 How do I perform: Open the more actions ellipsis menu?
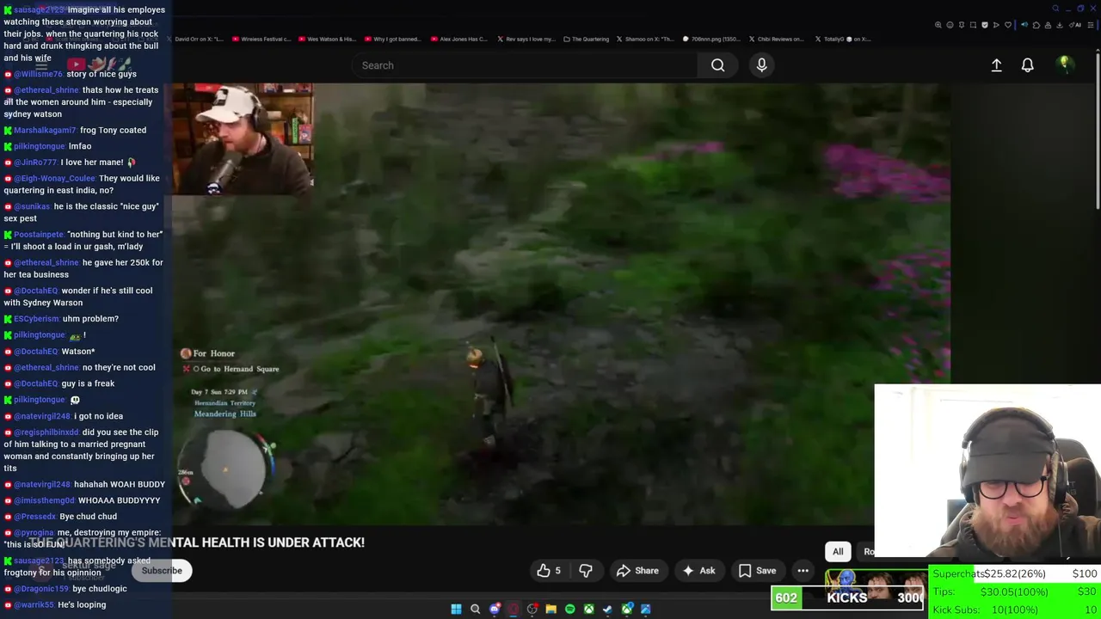tap(803, 571)
